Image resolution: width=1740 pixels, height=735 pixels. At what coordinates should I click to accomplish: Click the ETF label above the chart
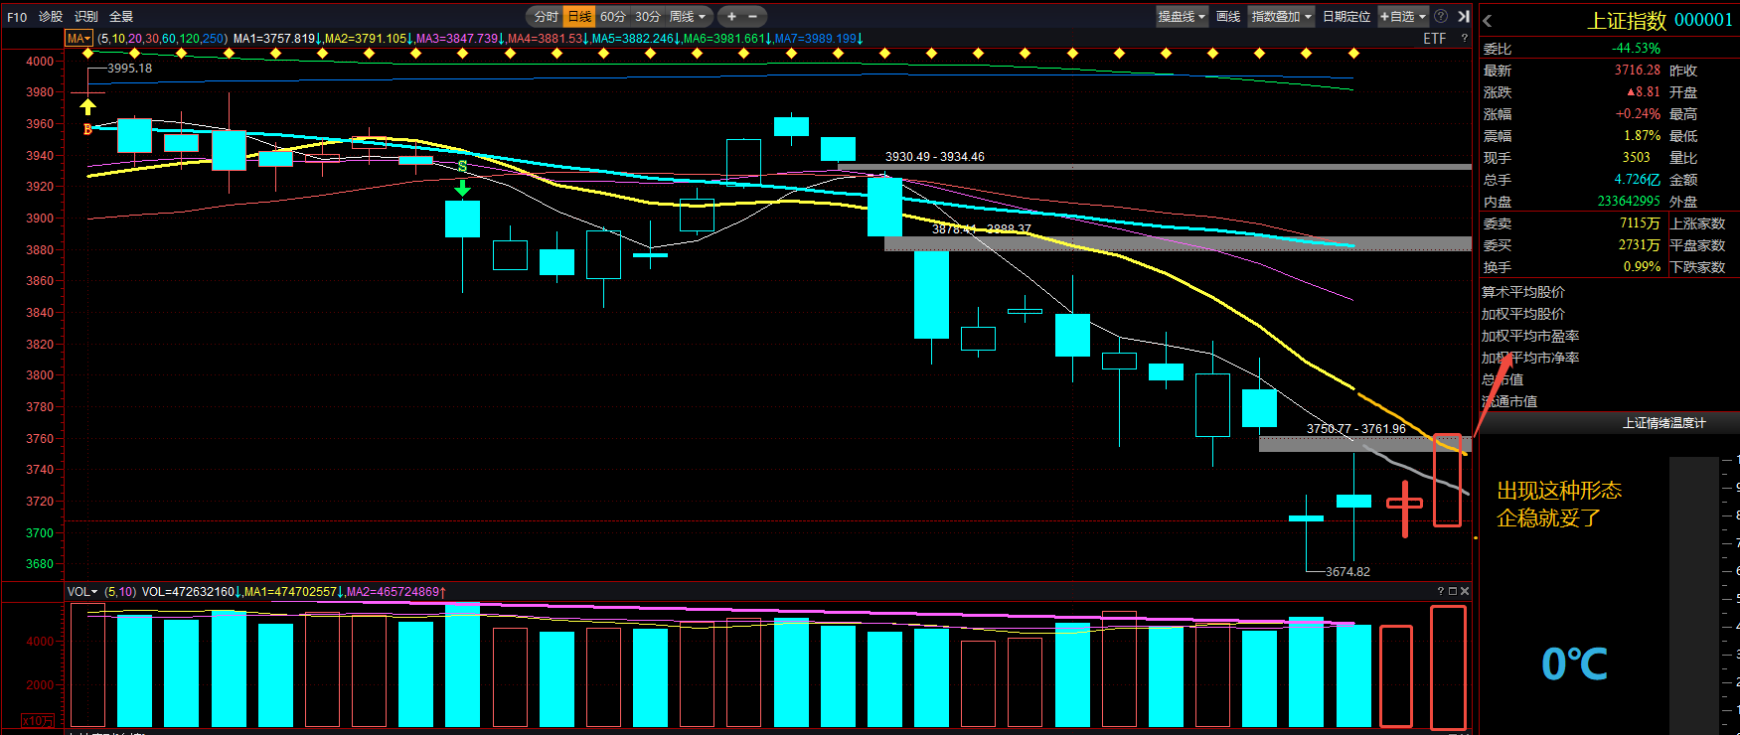[x=1434, y=38]
